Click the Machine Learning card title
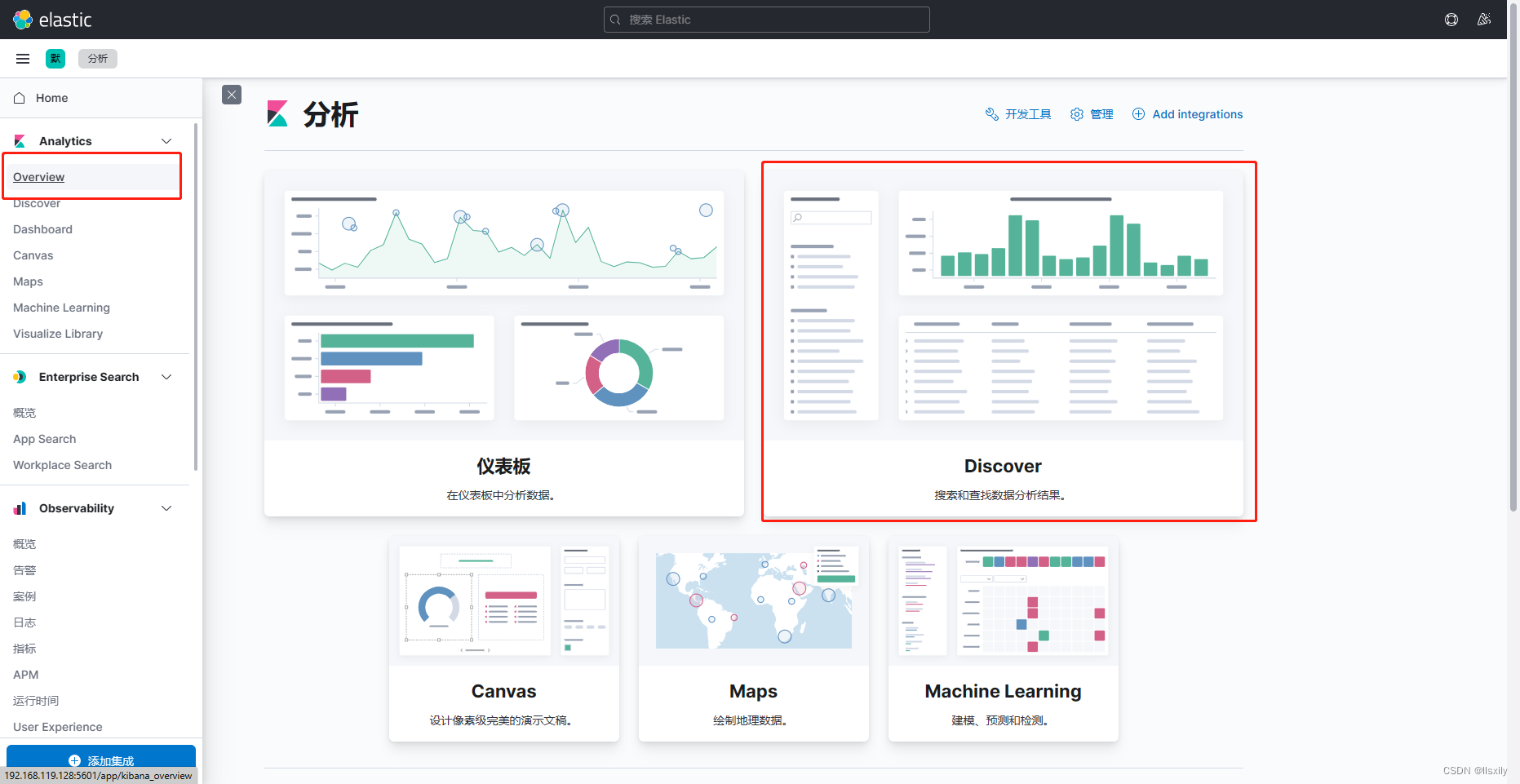 tap(1003, 692)
